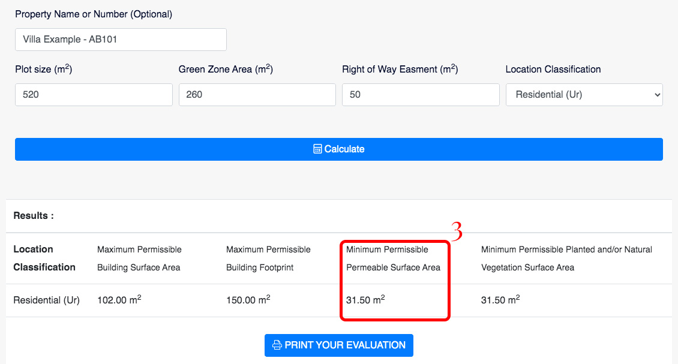Click PRINT YOUR EVALUATION button

[x=339, y=345]
